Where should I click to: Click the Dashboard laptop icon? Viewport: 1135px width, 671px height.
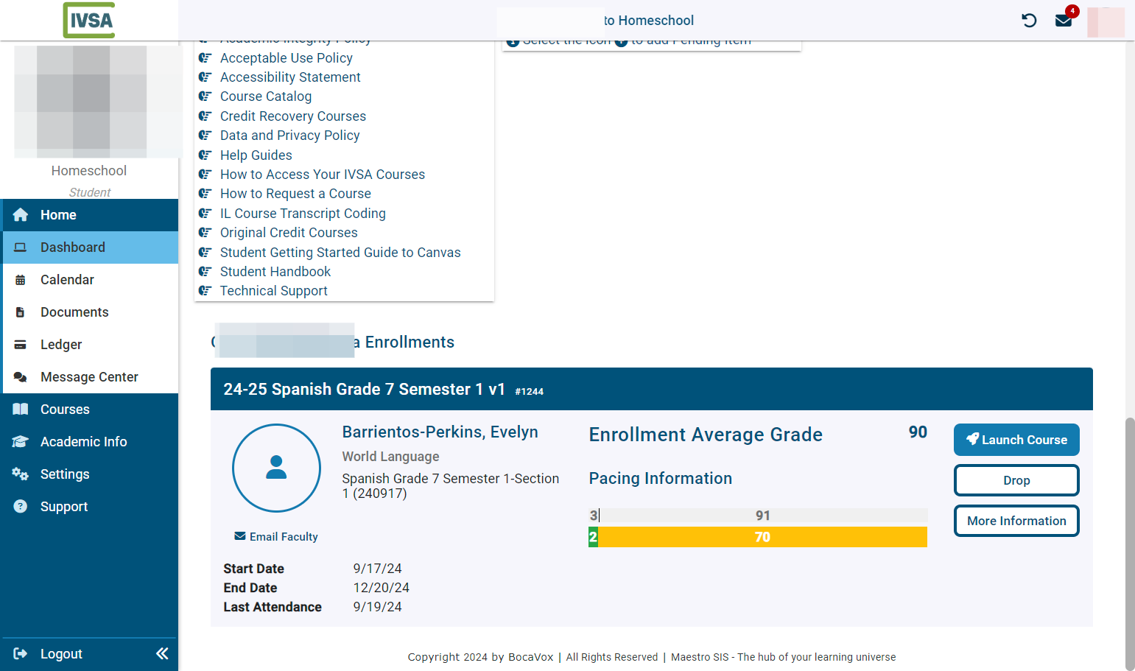click(21, 247)
